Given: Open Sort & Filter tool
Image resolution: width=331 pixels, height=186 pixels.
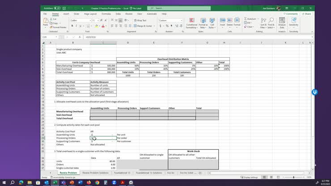Looking at the screenshot, I should coord(263,23).
